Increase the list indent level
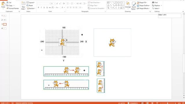Image resolution: width=185 pixels, height=104 pixels. [x=81, y=3]
